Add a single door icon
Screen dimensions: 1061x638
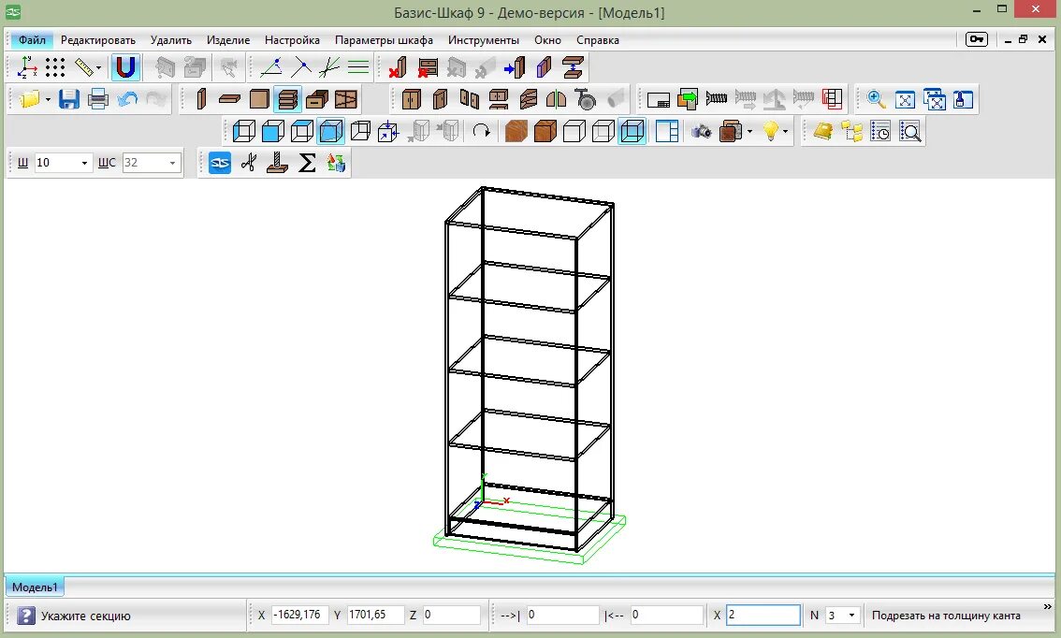[440, 99]
